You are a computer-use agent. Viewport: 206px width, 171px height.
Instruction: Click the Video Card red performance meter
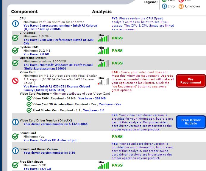click(102, 81)
